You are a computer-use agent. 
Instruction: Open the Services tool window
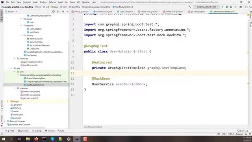pos(23,131)
